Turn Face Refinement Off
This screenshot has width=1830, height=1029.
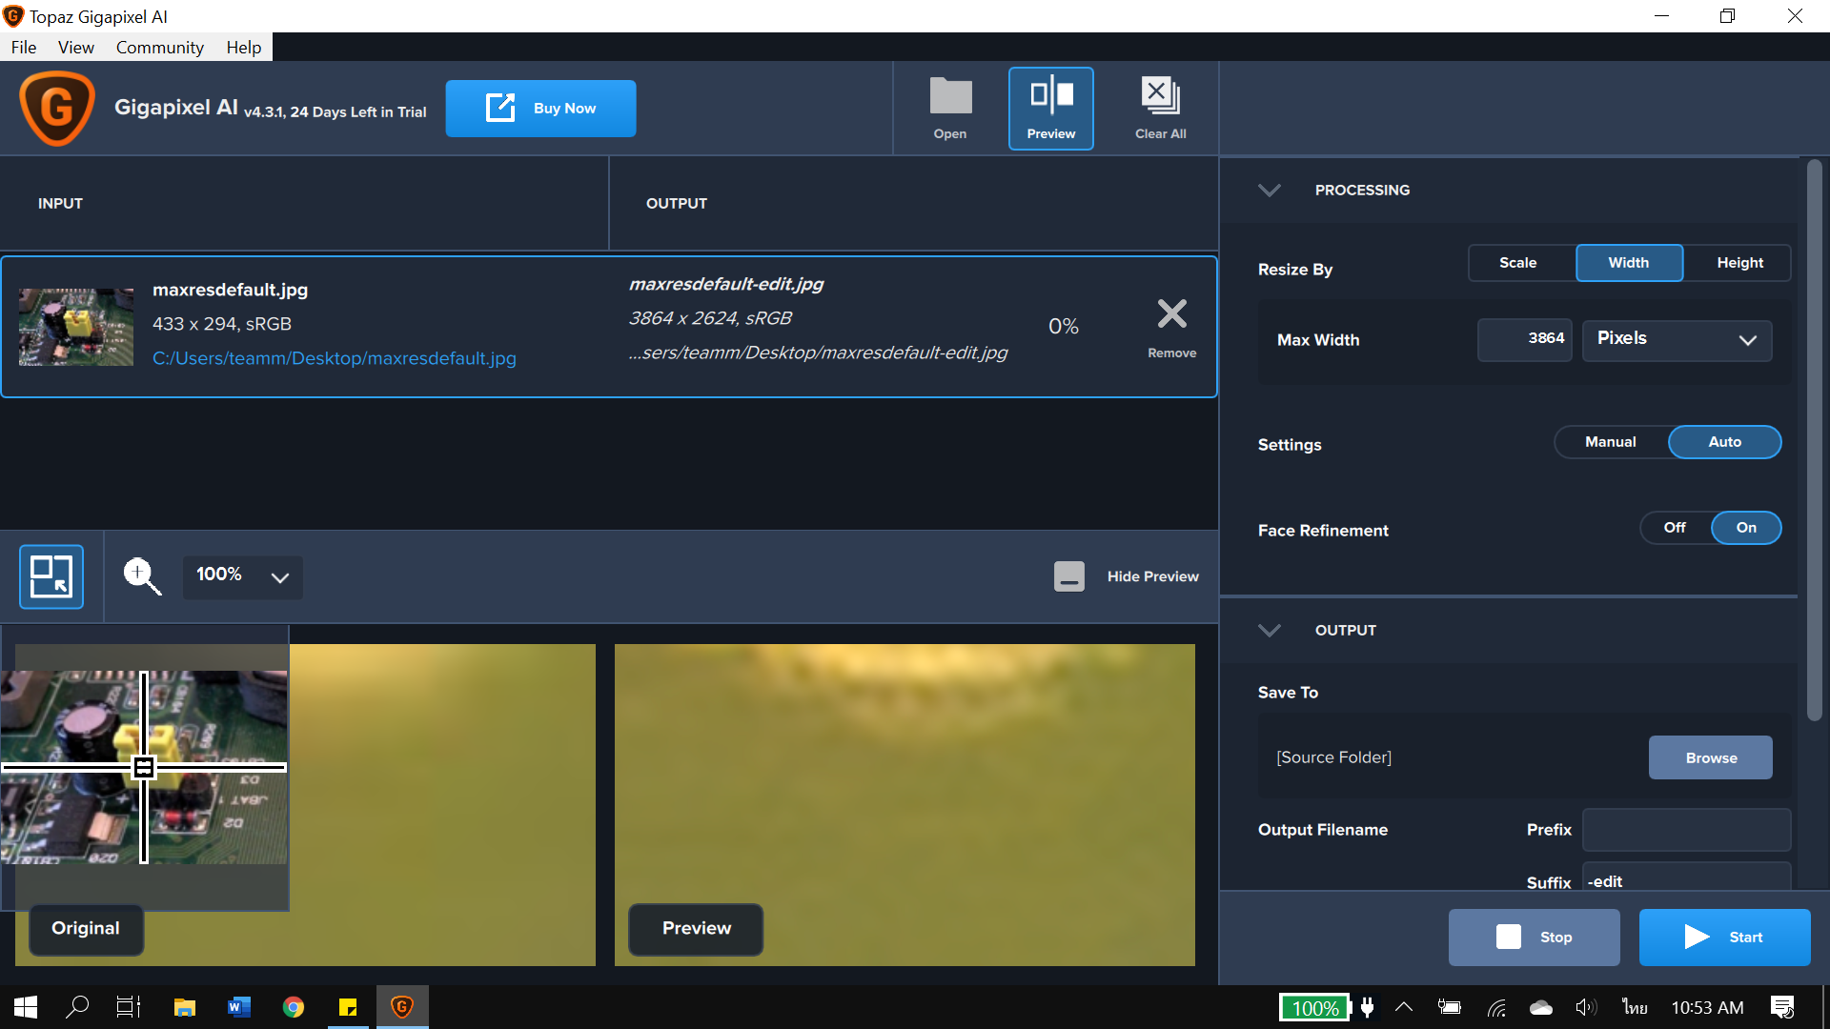coord(1675,528)
